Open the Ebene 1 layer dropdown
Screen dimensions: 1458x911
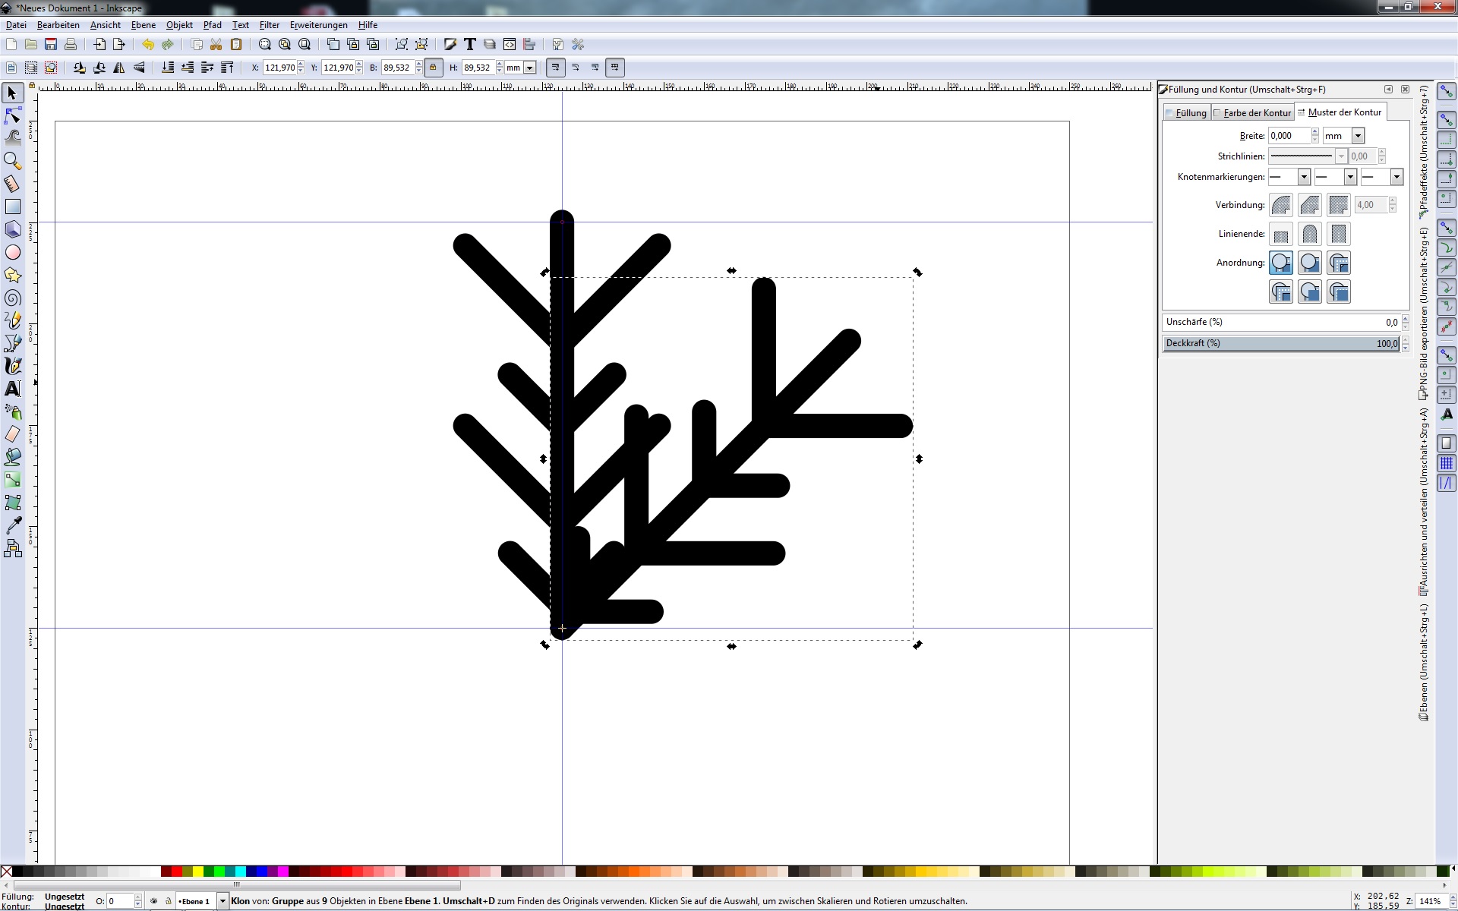(222, 901)
